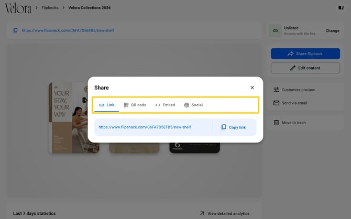
Task: Select the Link tab
Action: (106, 105)
